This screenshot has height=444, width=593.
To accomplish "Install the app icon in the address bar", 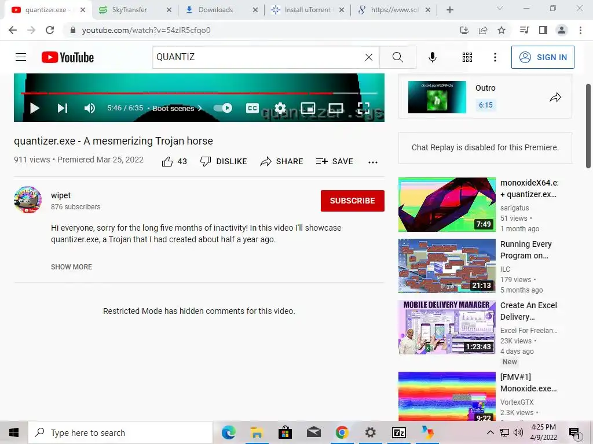I will [x=464, y=30].
